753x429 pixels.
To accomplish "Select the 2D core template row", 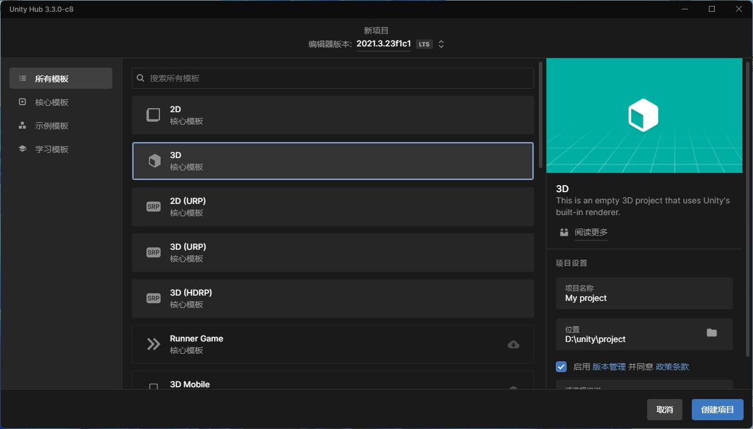I will 333,115.
